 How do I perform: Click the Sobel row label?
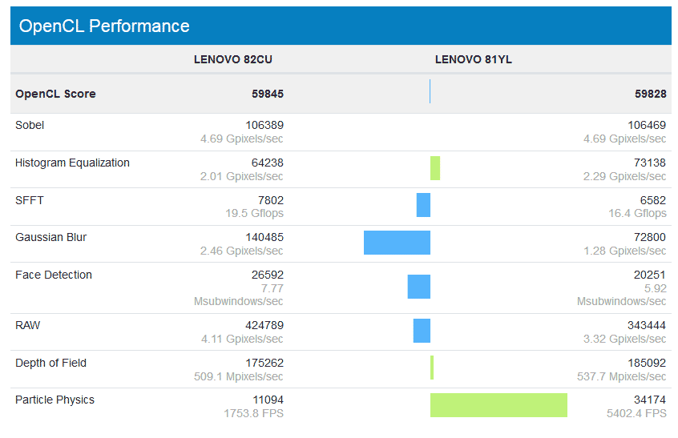pyautogui.click(x=30, y=125)
